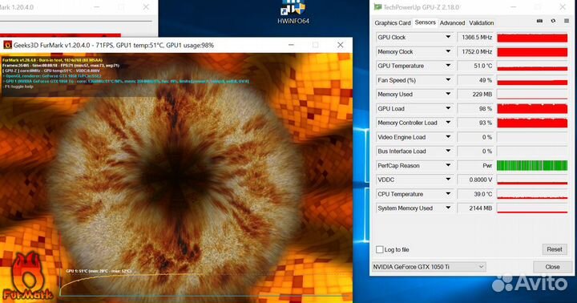Click the 93 % Memory Controller Load value

tap(476, 123)
